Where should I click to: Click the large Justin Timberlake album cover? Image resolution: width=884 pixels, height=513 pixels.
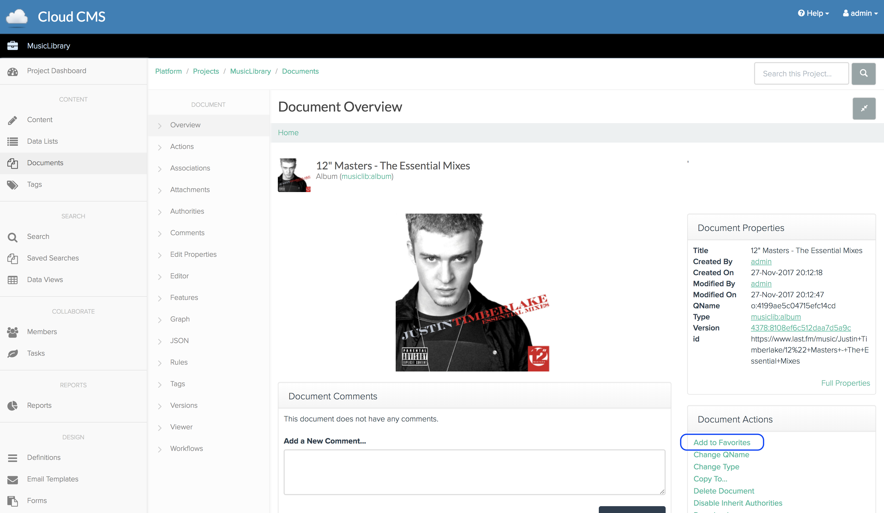tap(472, 292)
